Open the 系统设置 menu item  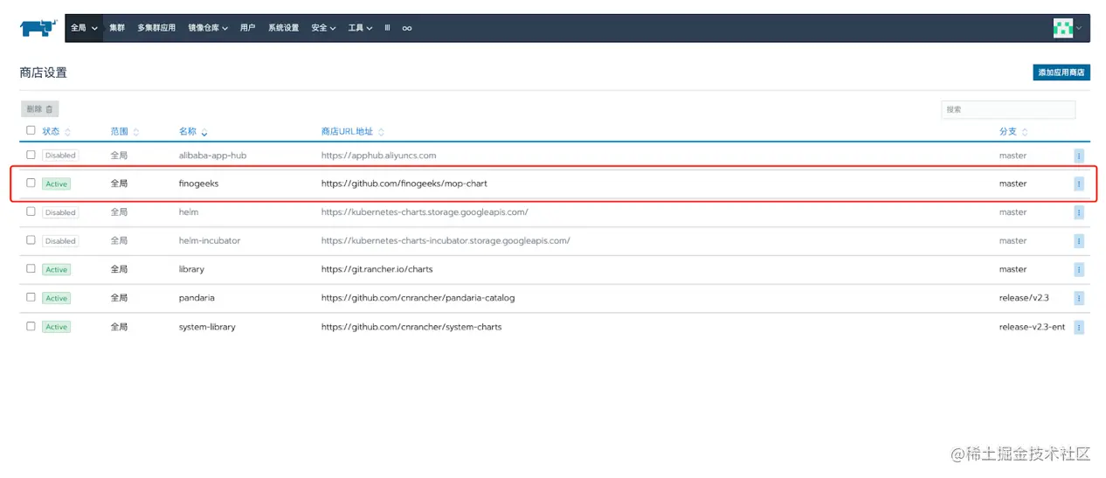coord(283,28)
